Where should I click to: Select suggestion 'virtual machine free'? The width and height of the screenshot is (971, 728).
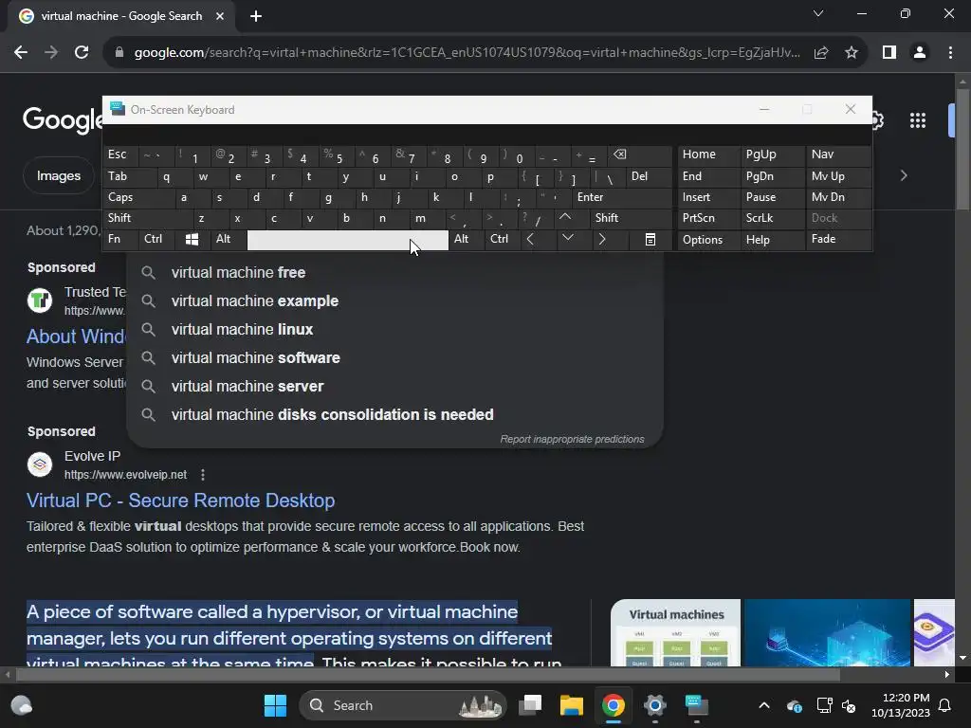point(395,272)
